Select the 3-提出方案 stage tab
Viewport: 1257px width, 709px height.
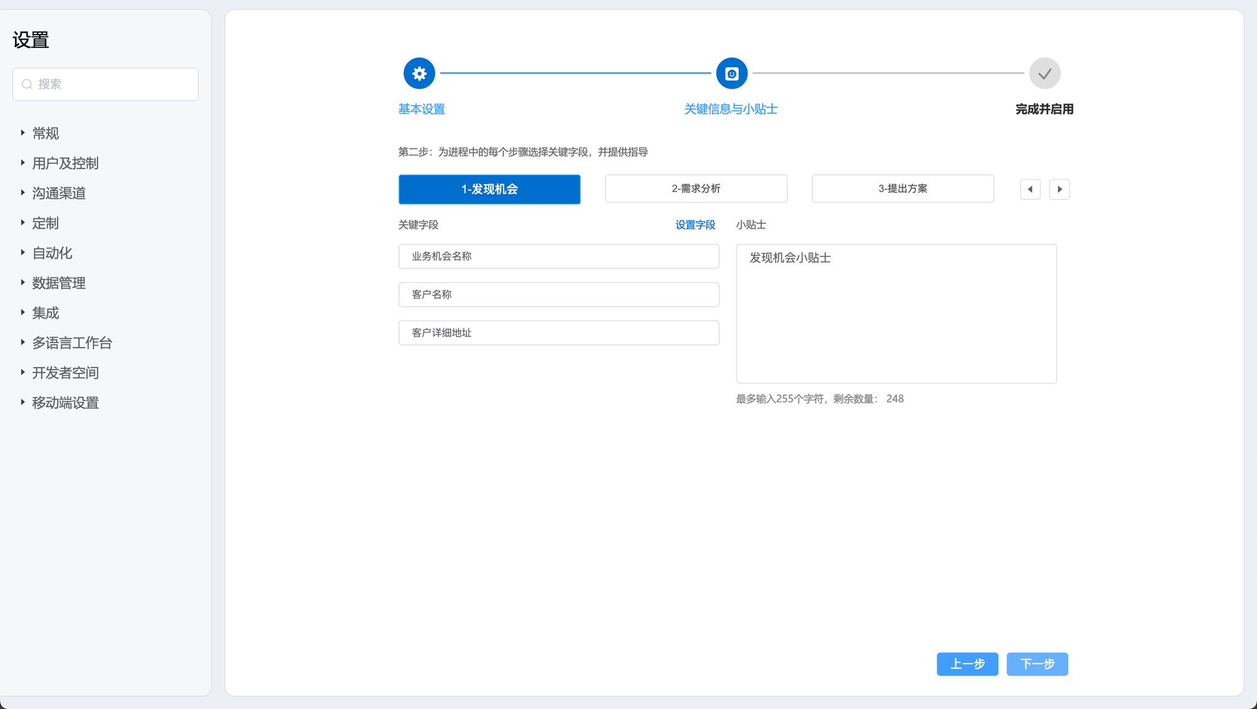click(903, 189)
